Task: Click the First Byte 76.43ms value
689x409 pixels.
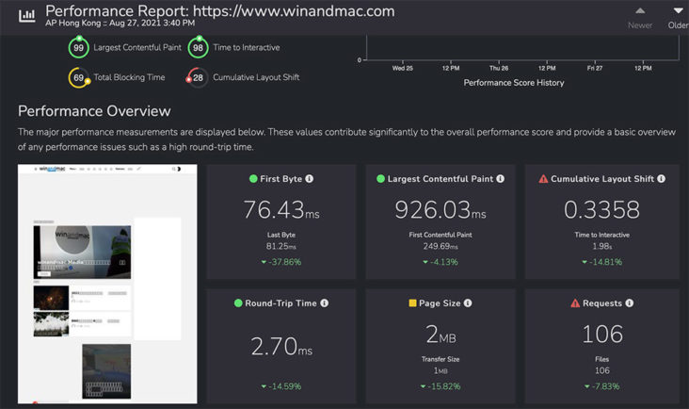Action: click(280, 210)
